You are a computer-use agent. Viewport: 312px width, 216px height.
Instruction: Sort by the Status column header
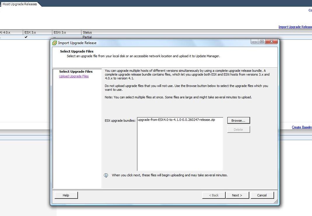point(87,32)
